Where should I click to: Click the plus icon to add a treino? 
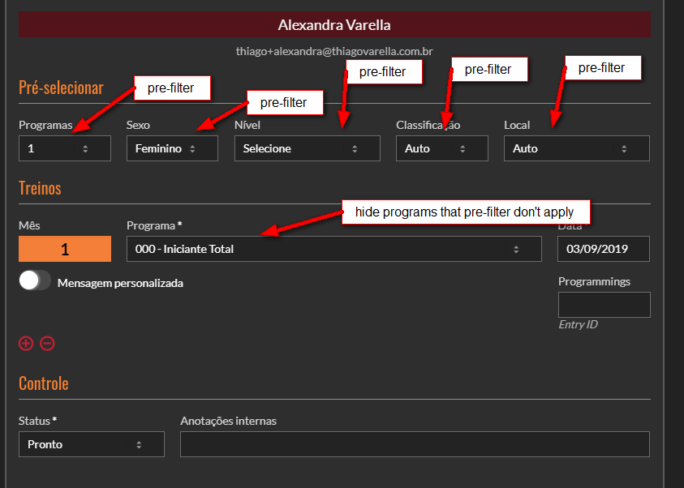(26, 344)
